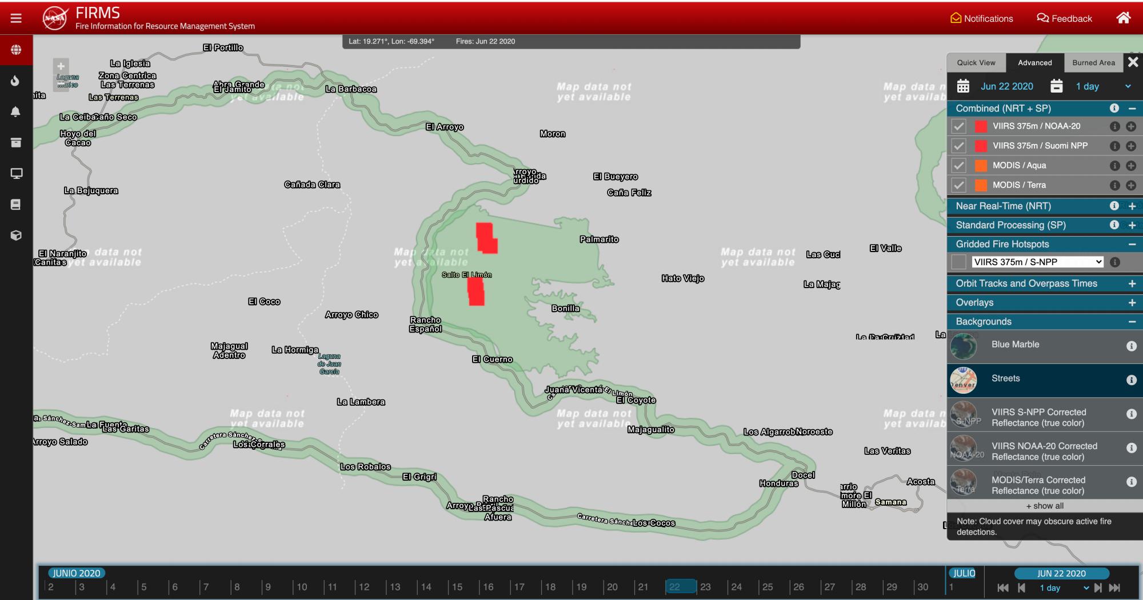Open alerts via bell sidebar icon
This screenshot has width=1143, height=600.
(16, 112)
